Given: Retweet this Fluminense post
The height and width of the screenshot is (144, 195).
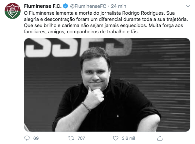Looking at the screenshot, I should 71,138.
